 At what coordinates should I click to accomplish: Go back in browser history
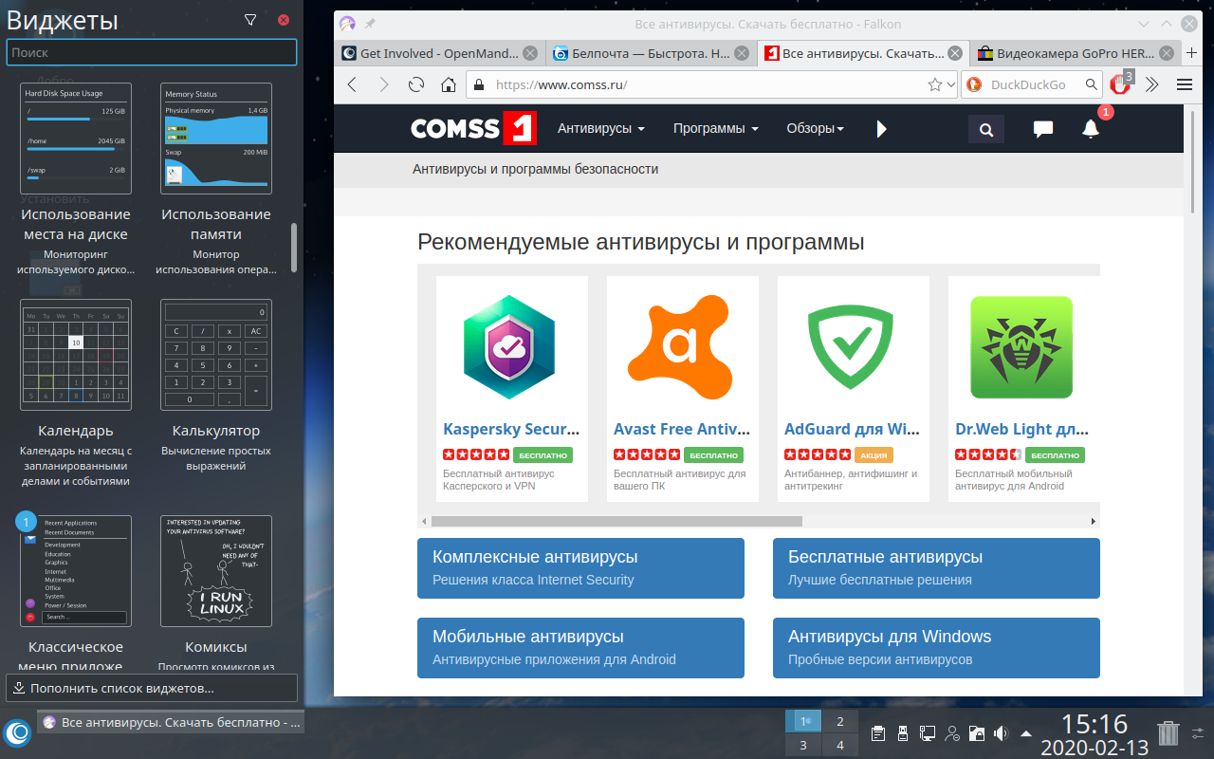pyautogui.click(x=352, y=84)
